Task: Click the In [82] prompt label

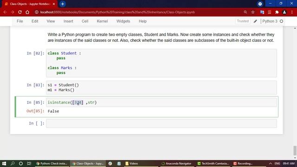Action: click(x=35, y=53)
